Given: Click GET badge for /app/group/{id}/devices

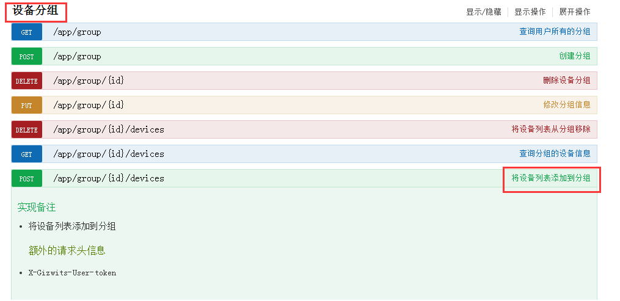Looking at the screenshot, I should [26, 154].
